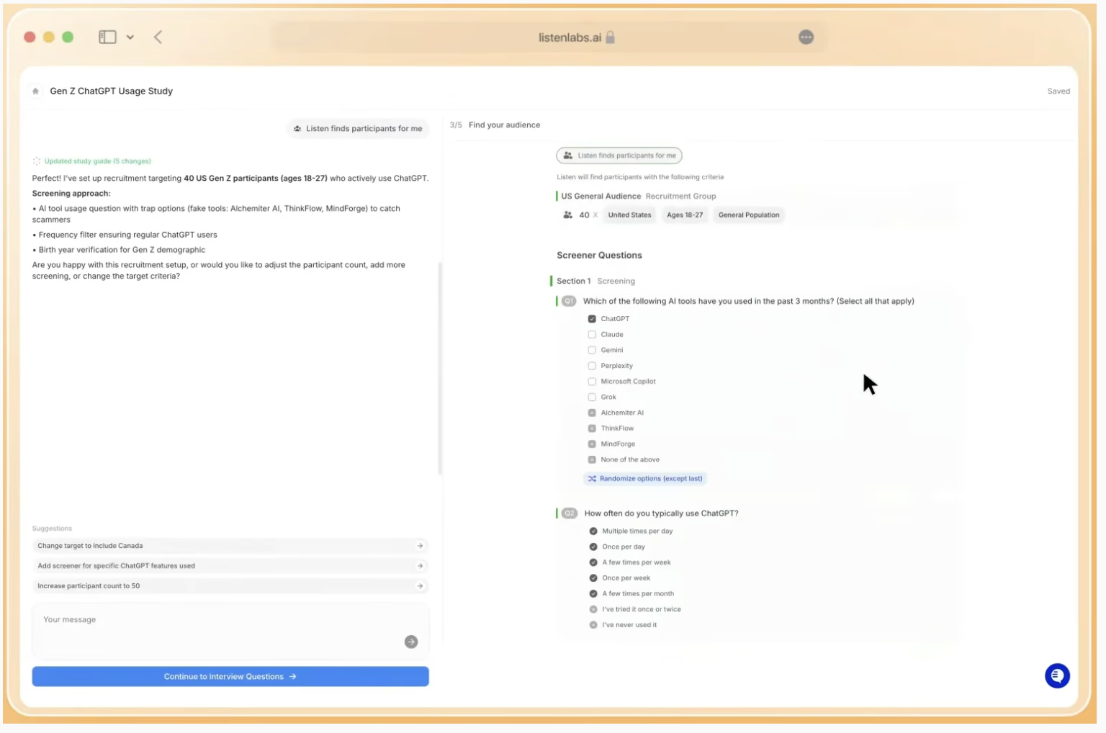Select the Multiple times per day option
Viewport: 1106px width, 733px height.
593,531
